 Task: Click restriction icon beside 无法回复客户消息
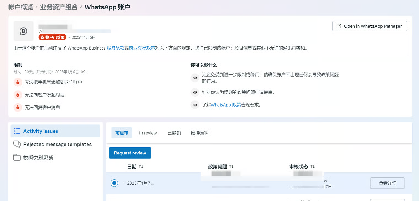click(x=18, y=107)
